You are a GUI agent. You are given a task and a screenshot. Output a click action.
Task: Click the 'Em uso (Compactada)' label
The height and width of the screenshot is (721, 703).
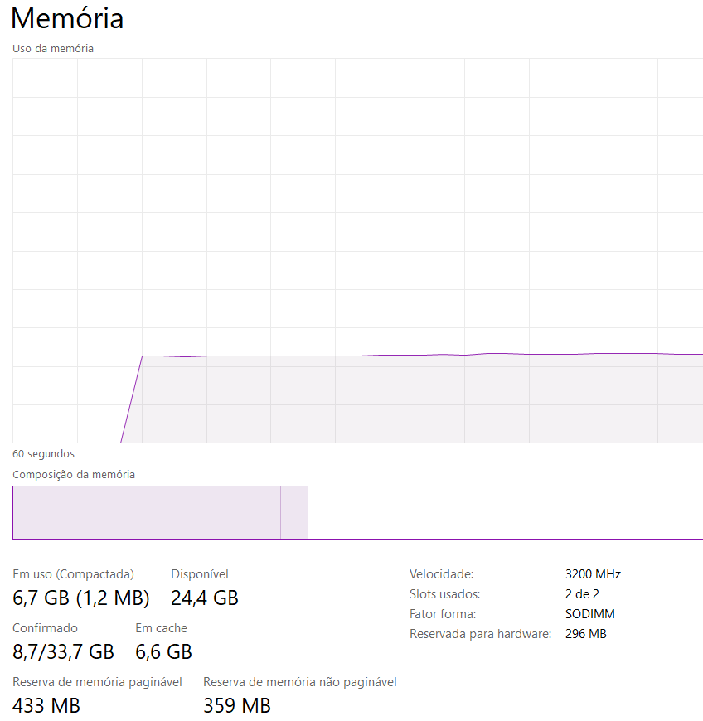(73, 574)
